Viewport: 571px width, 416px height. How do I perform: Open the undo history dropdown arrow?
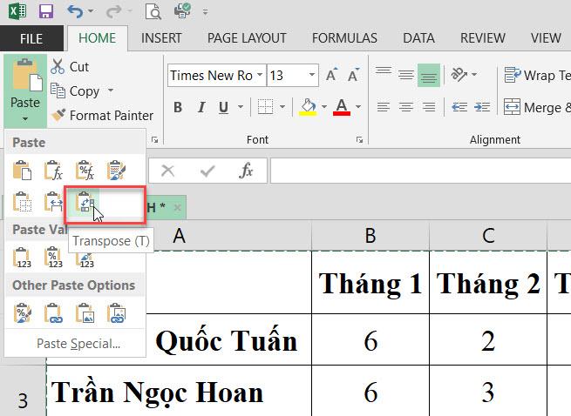[91, 11]
